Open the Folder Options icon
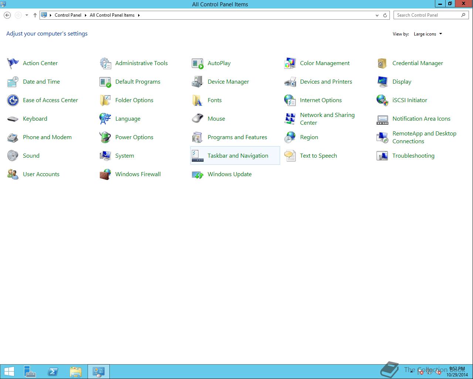Image resolution: width=473 pixels, height=379 pixels. tap(105, 100)
